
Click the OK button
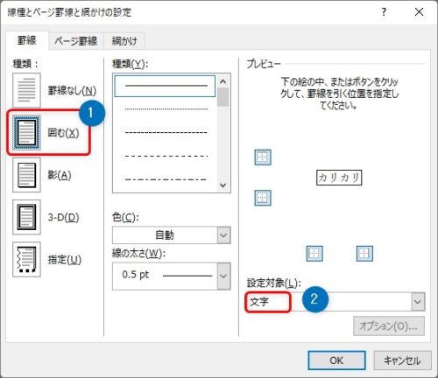click(336, 360)
